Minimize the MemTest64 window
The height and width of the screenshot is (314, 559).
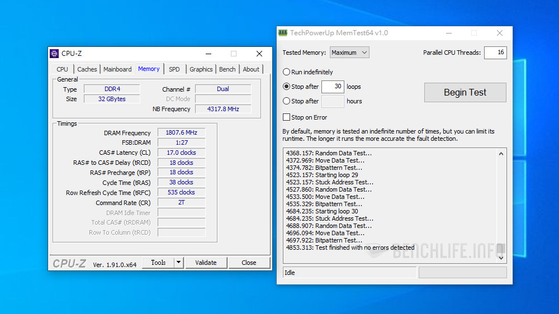448,33
